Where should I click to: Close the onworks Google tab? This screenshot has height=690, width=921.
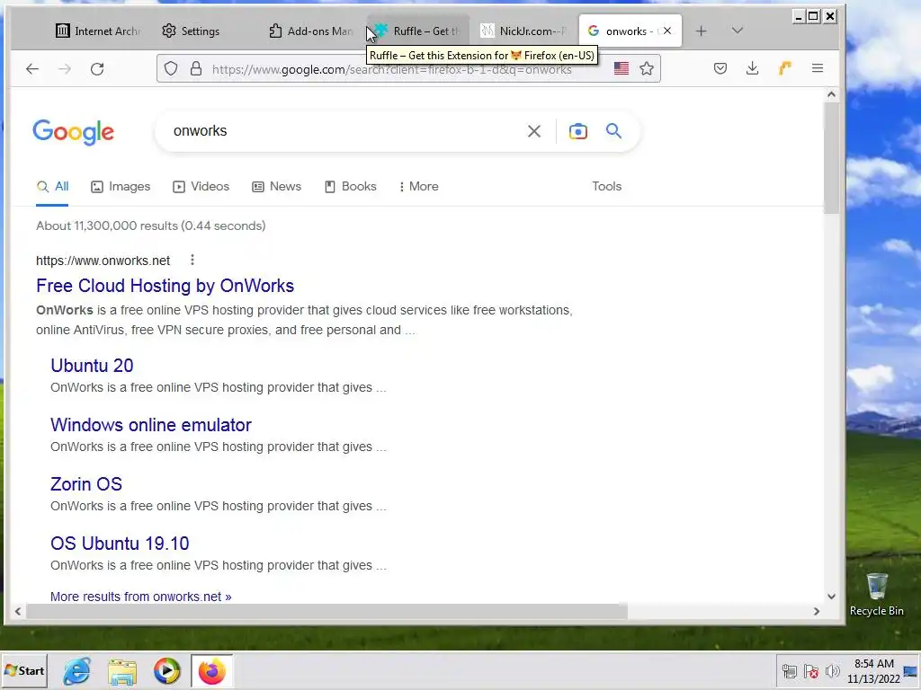coord(667,31)
